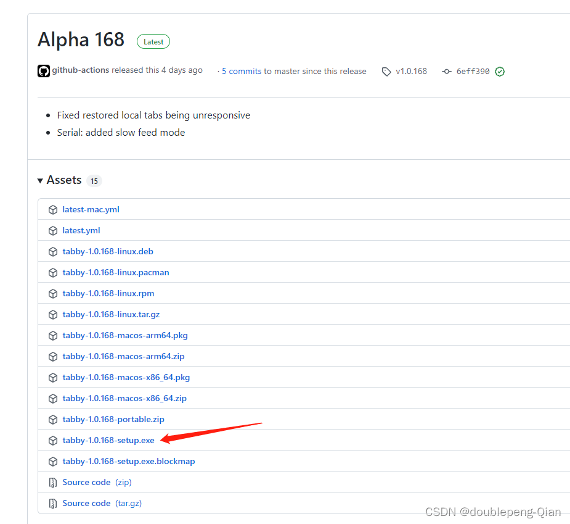The width and height of the screenshot is (570, 524).
Task: Download tabby-1.0.168-setup.exe installer
Action: (108, 440)
